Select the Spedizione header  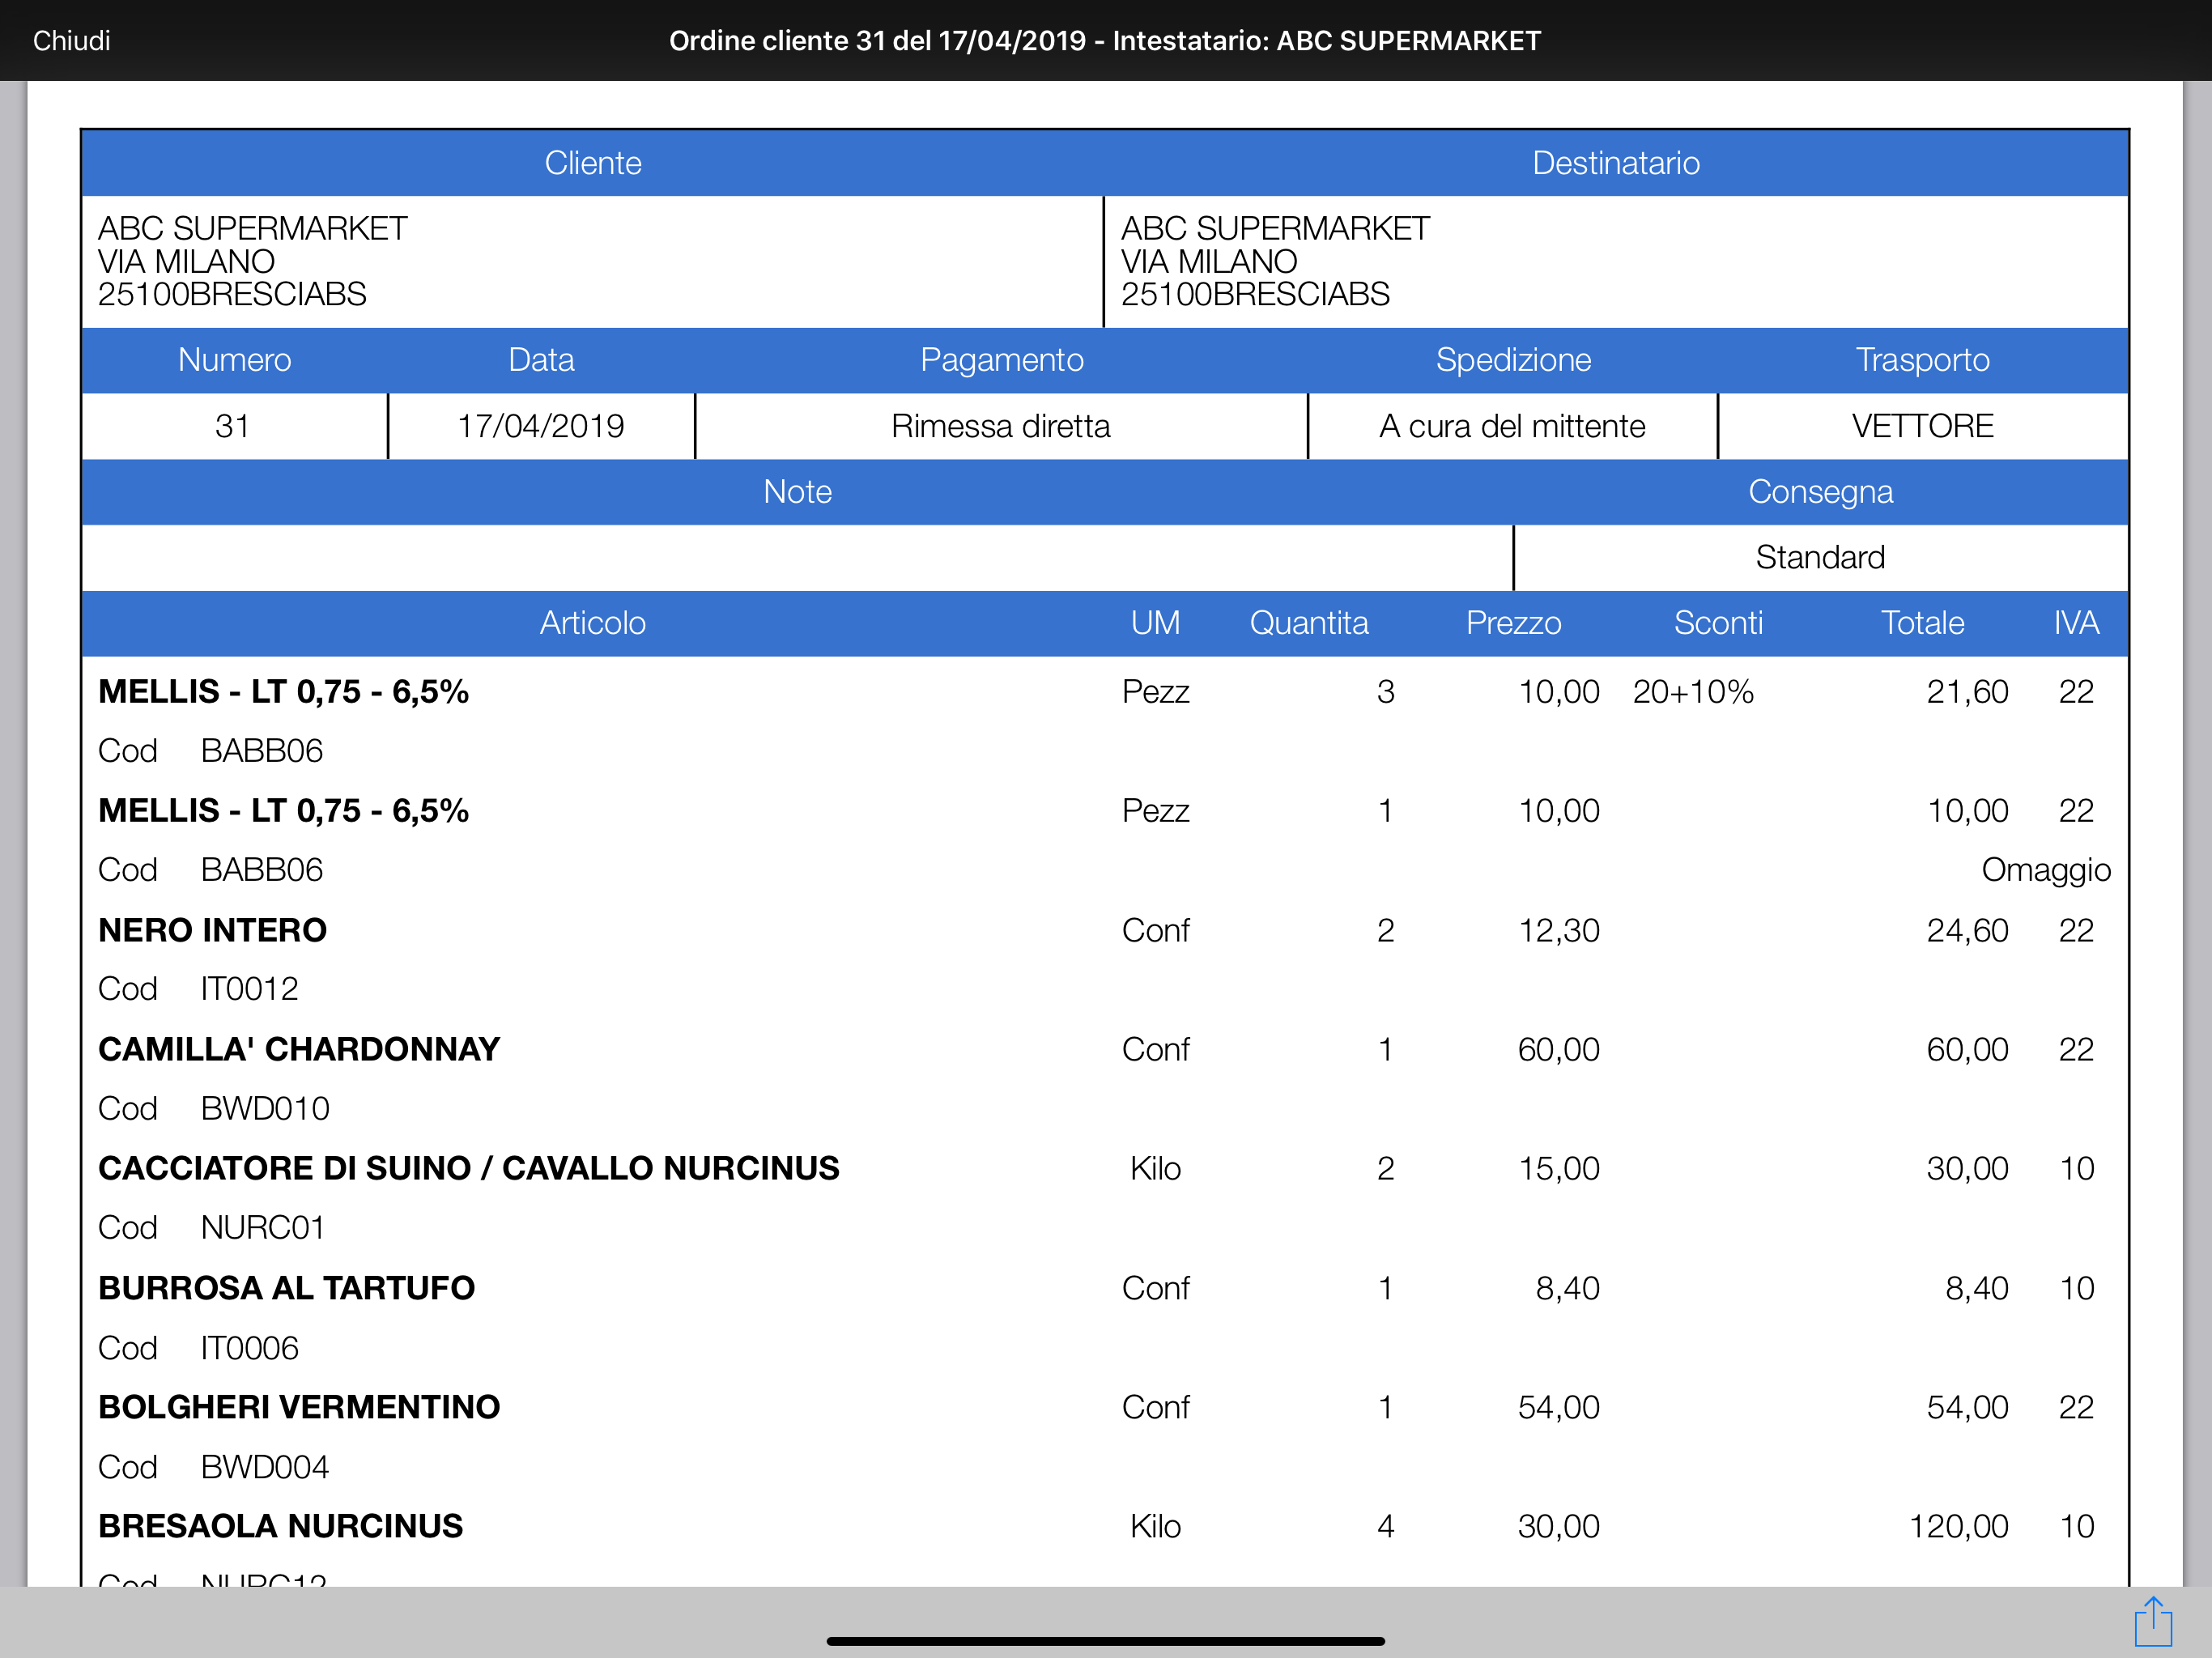tap(1513, 360)
